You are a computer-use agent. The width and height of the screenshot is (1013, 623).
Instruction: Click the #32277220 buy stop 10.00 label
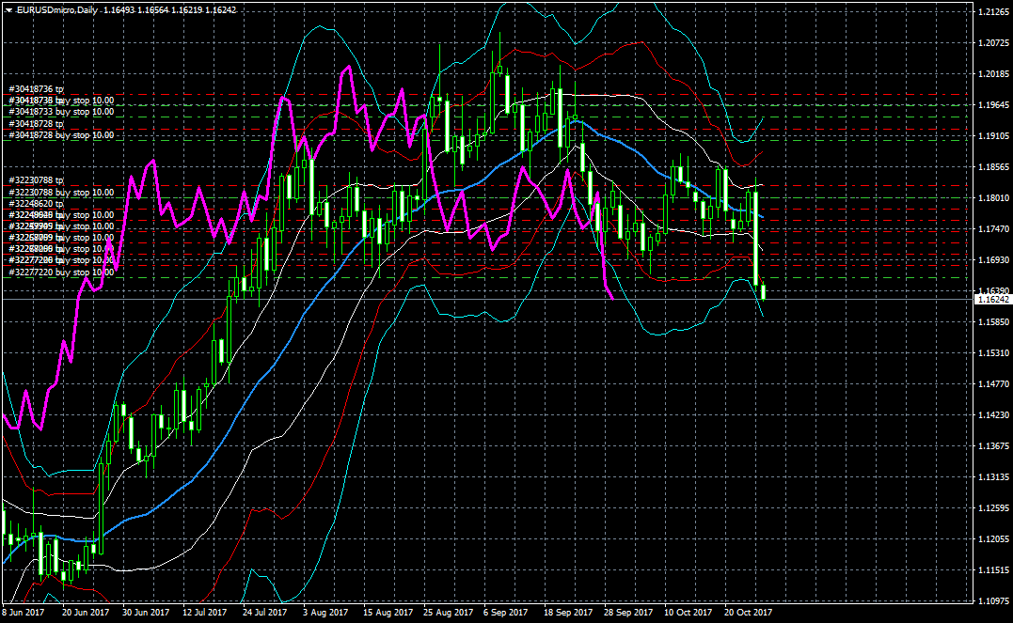point(60,273)
